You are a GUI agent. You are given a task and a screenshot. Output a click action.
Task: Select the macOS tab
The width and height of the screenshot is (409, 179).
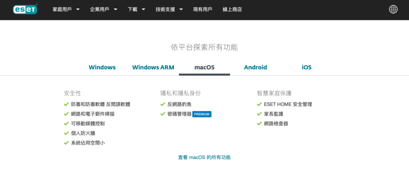(x=204, y=67)
